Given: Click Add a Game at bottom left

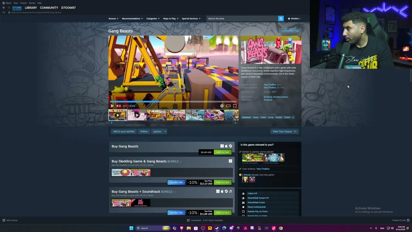Looking at the screenshot, I should coord(10,220).
